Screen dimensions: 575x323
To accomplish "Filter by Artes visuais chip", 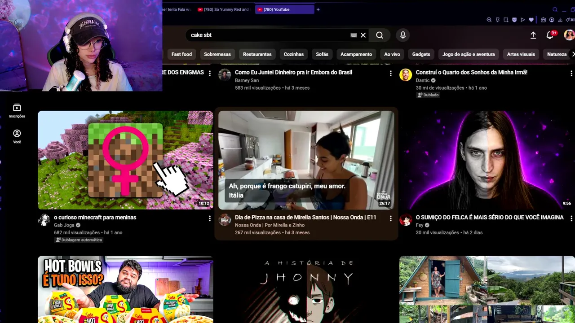I will [x=521, y=54].
